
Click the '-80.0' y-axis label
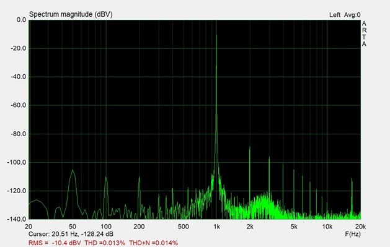click(19, 134)
